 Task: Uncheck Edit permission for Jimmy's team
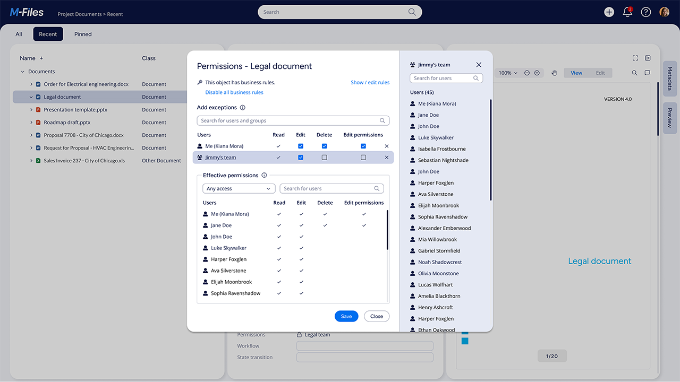point(301,157)
